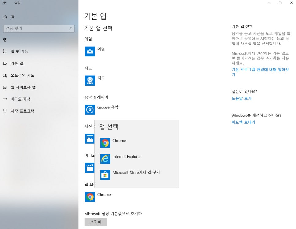Open the 도움말 보기 help link

241,98
